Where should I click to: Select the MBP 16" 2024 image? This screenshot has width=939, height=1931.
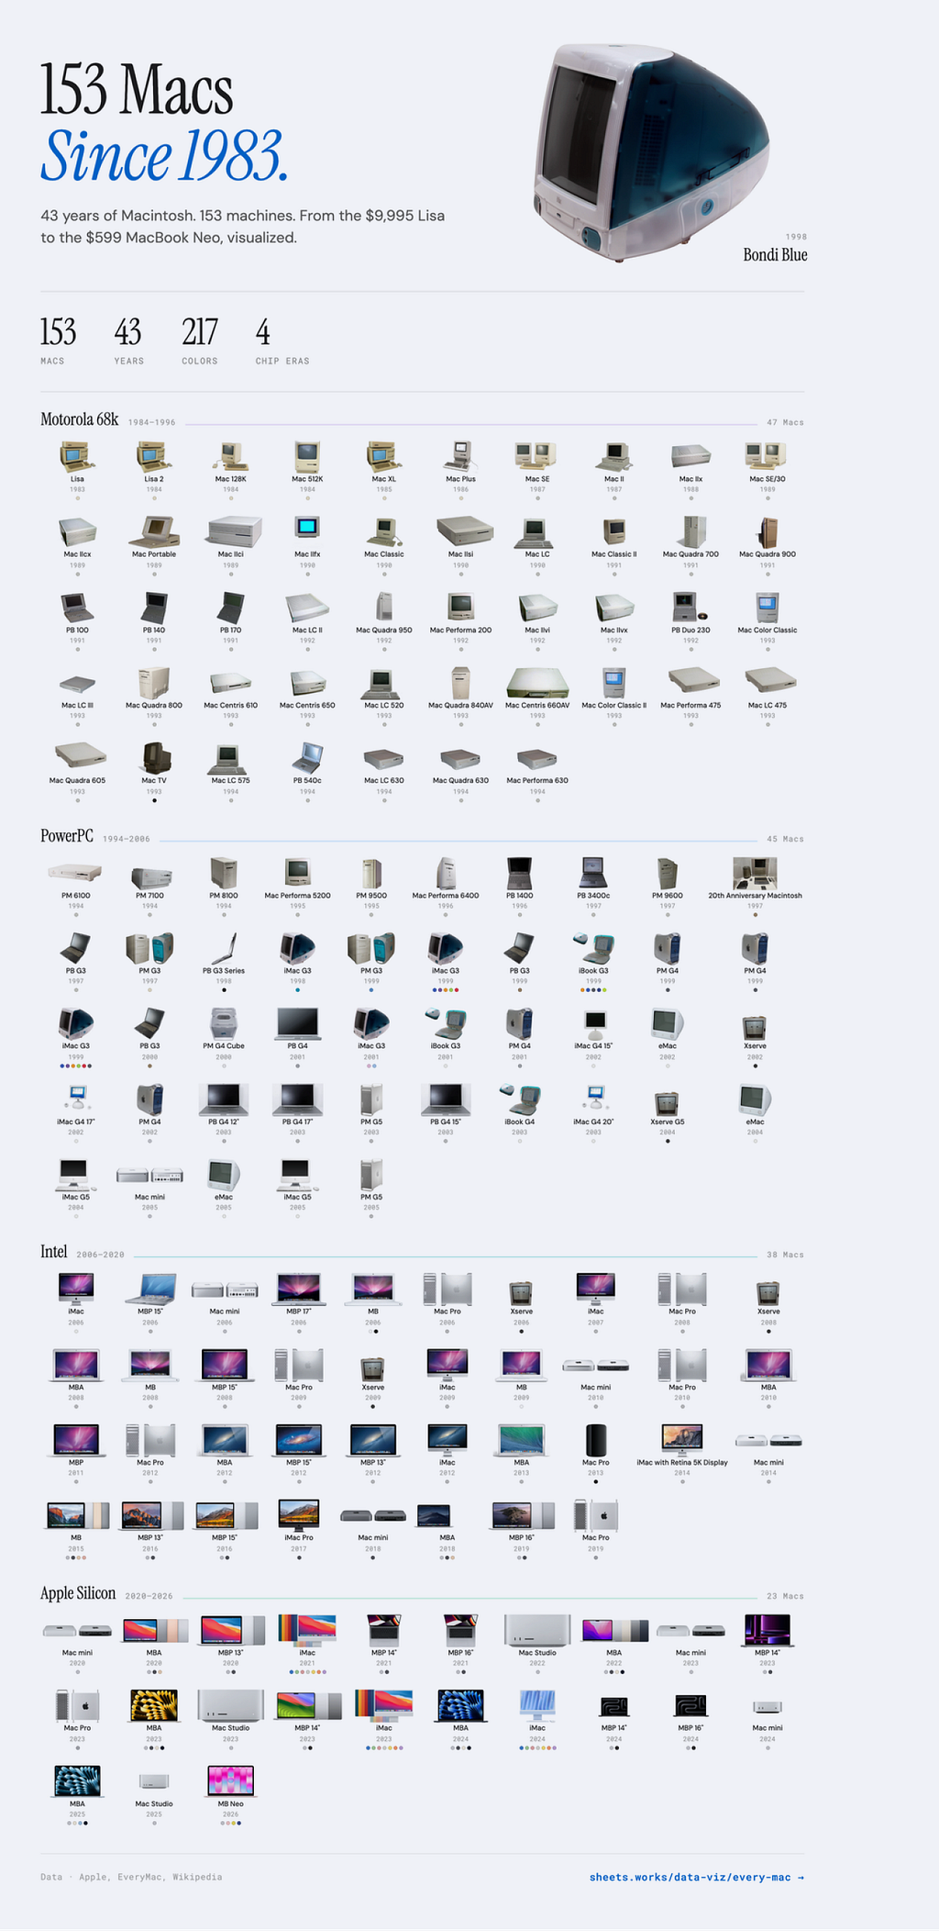click(x=690, y=1706)
